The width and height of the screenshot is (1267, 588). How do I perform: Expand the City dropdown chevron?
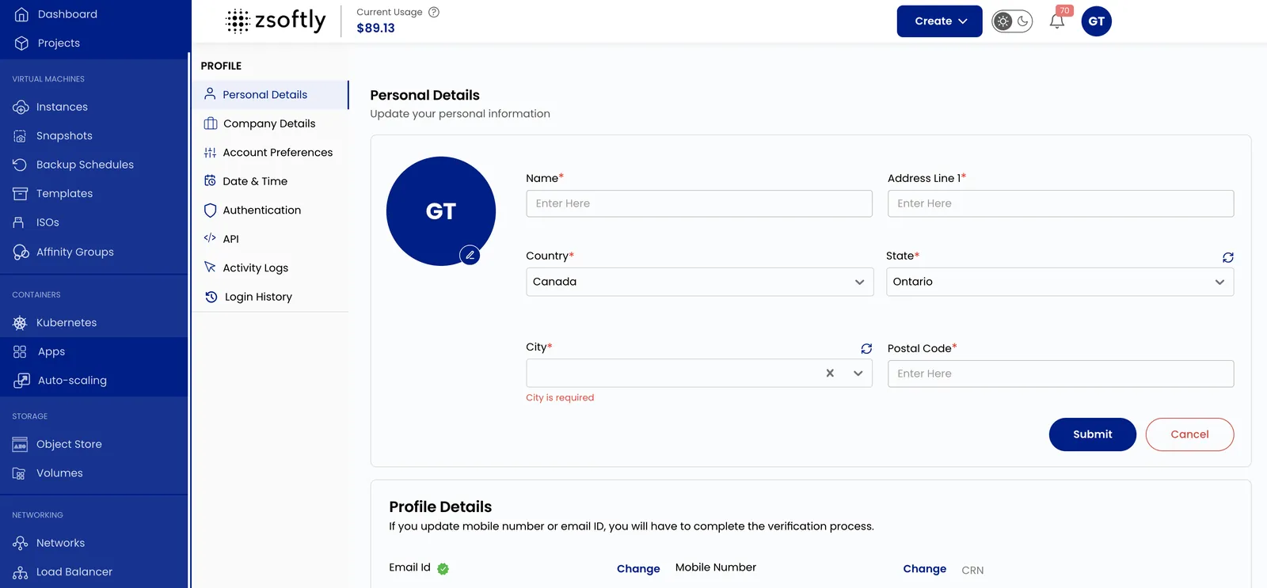point(858,374)
